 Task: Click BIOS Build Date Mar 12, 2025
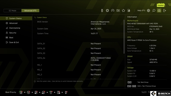[x=154, y=29]
